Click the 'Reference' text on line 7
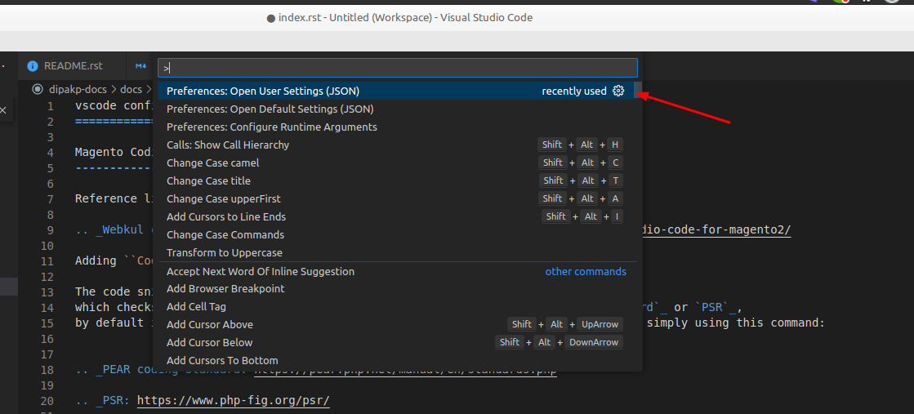The image size is (914, 414). (106, 199)
